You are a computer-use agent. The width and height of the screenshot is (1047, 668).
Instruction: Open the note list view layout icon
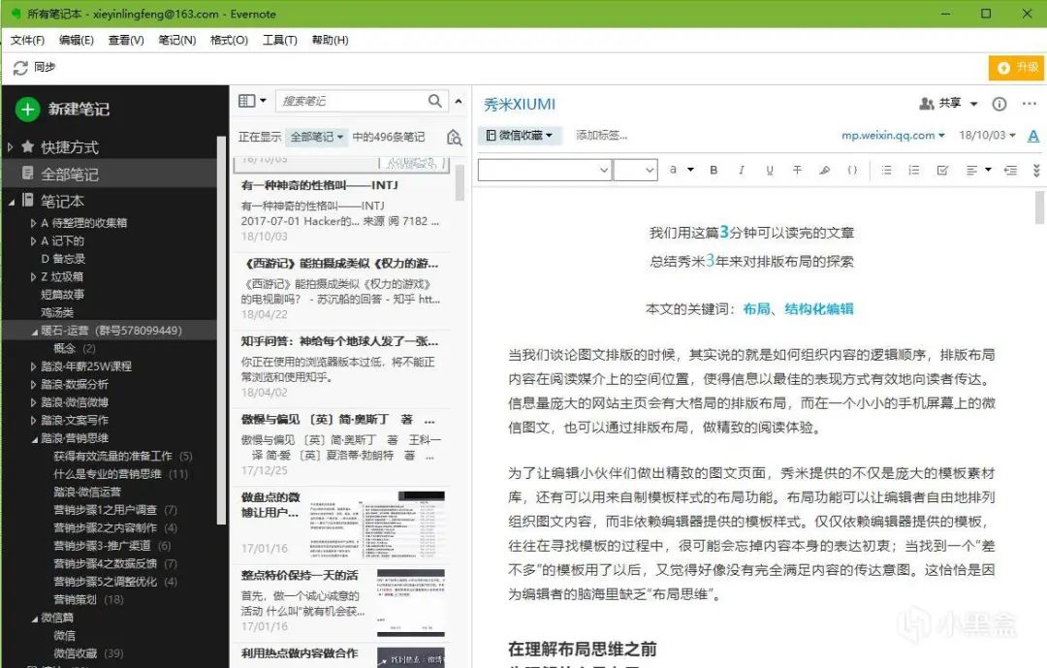click(x=247, y=101)
